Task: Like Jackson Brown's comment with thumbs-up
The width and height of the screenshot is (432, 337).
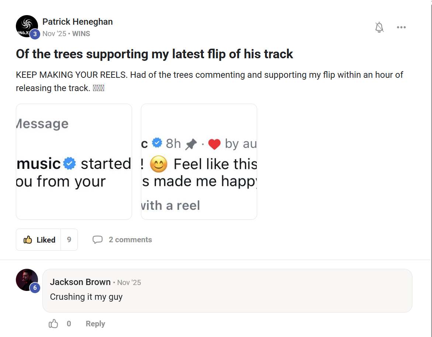Action: coord(53,324)
